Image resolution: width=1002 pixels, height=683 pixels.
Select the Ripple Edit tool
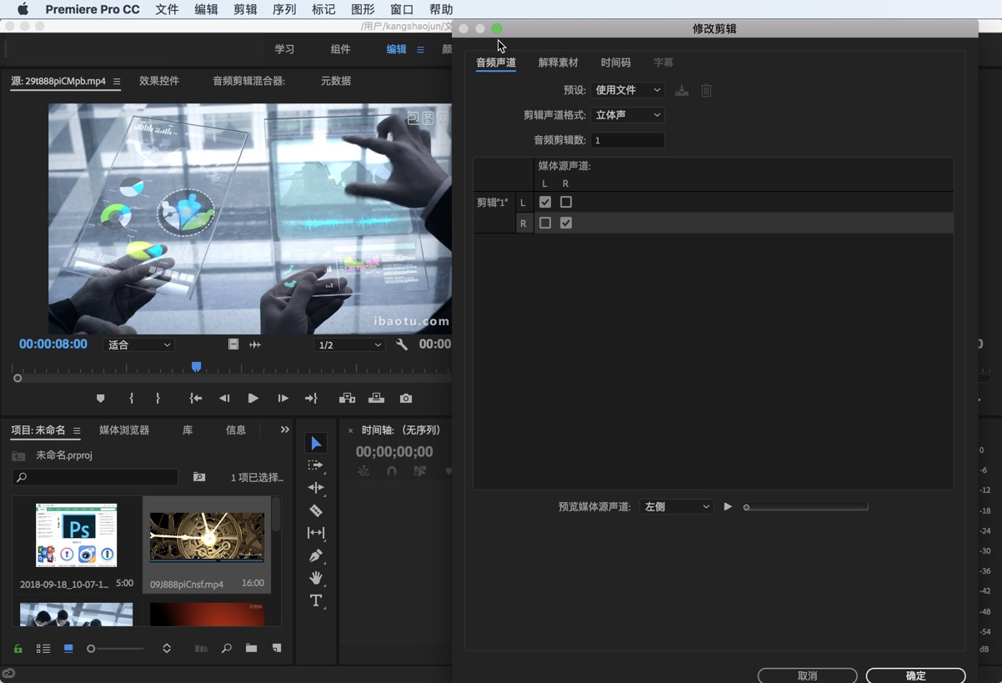click(315, 488)
